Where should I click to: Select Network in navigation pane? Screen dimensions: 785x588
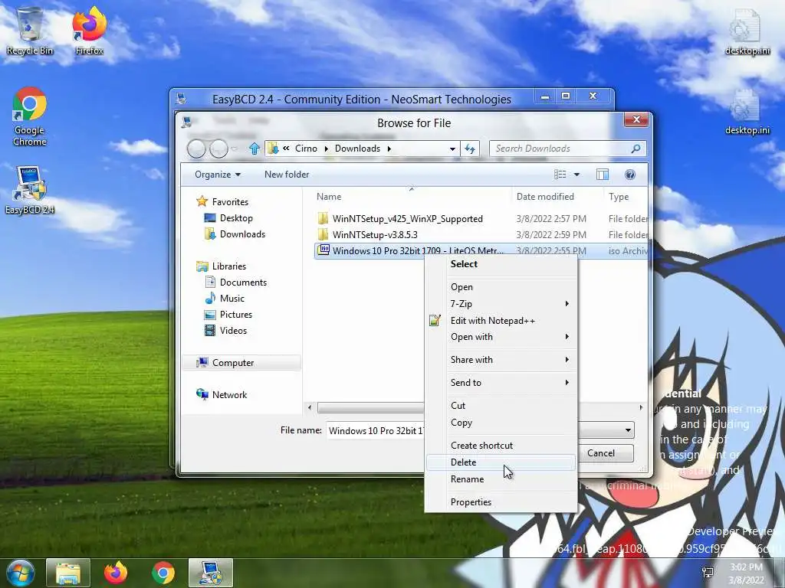click(222, 394)
